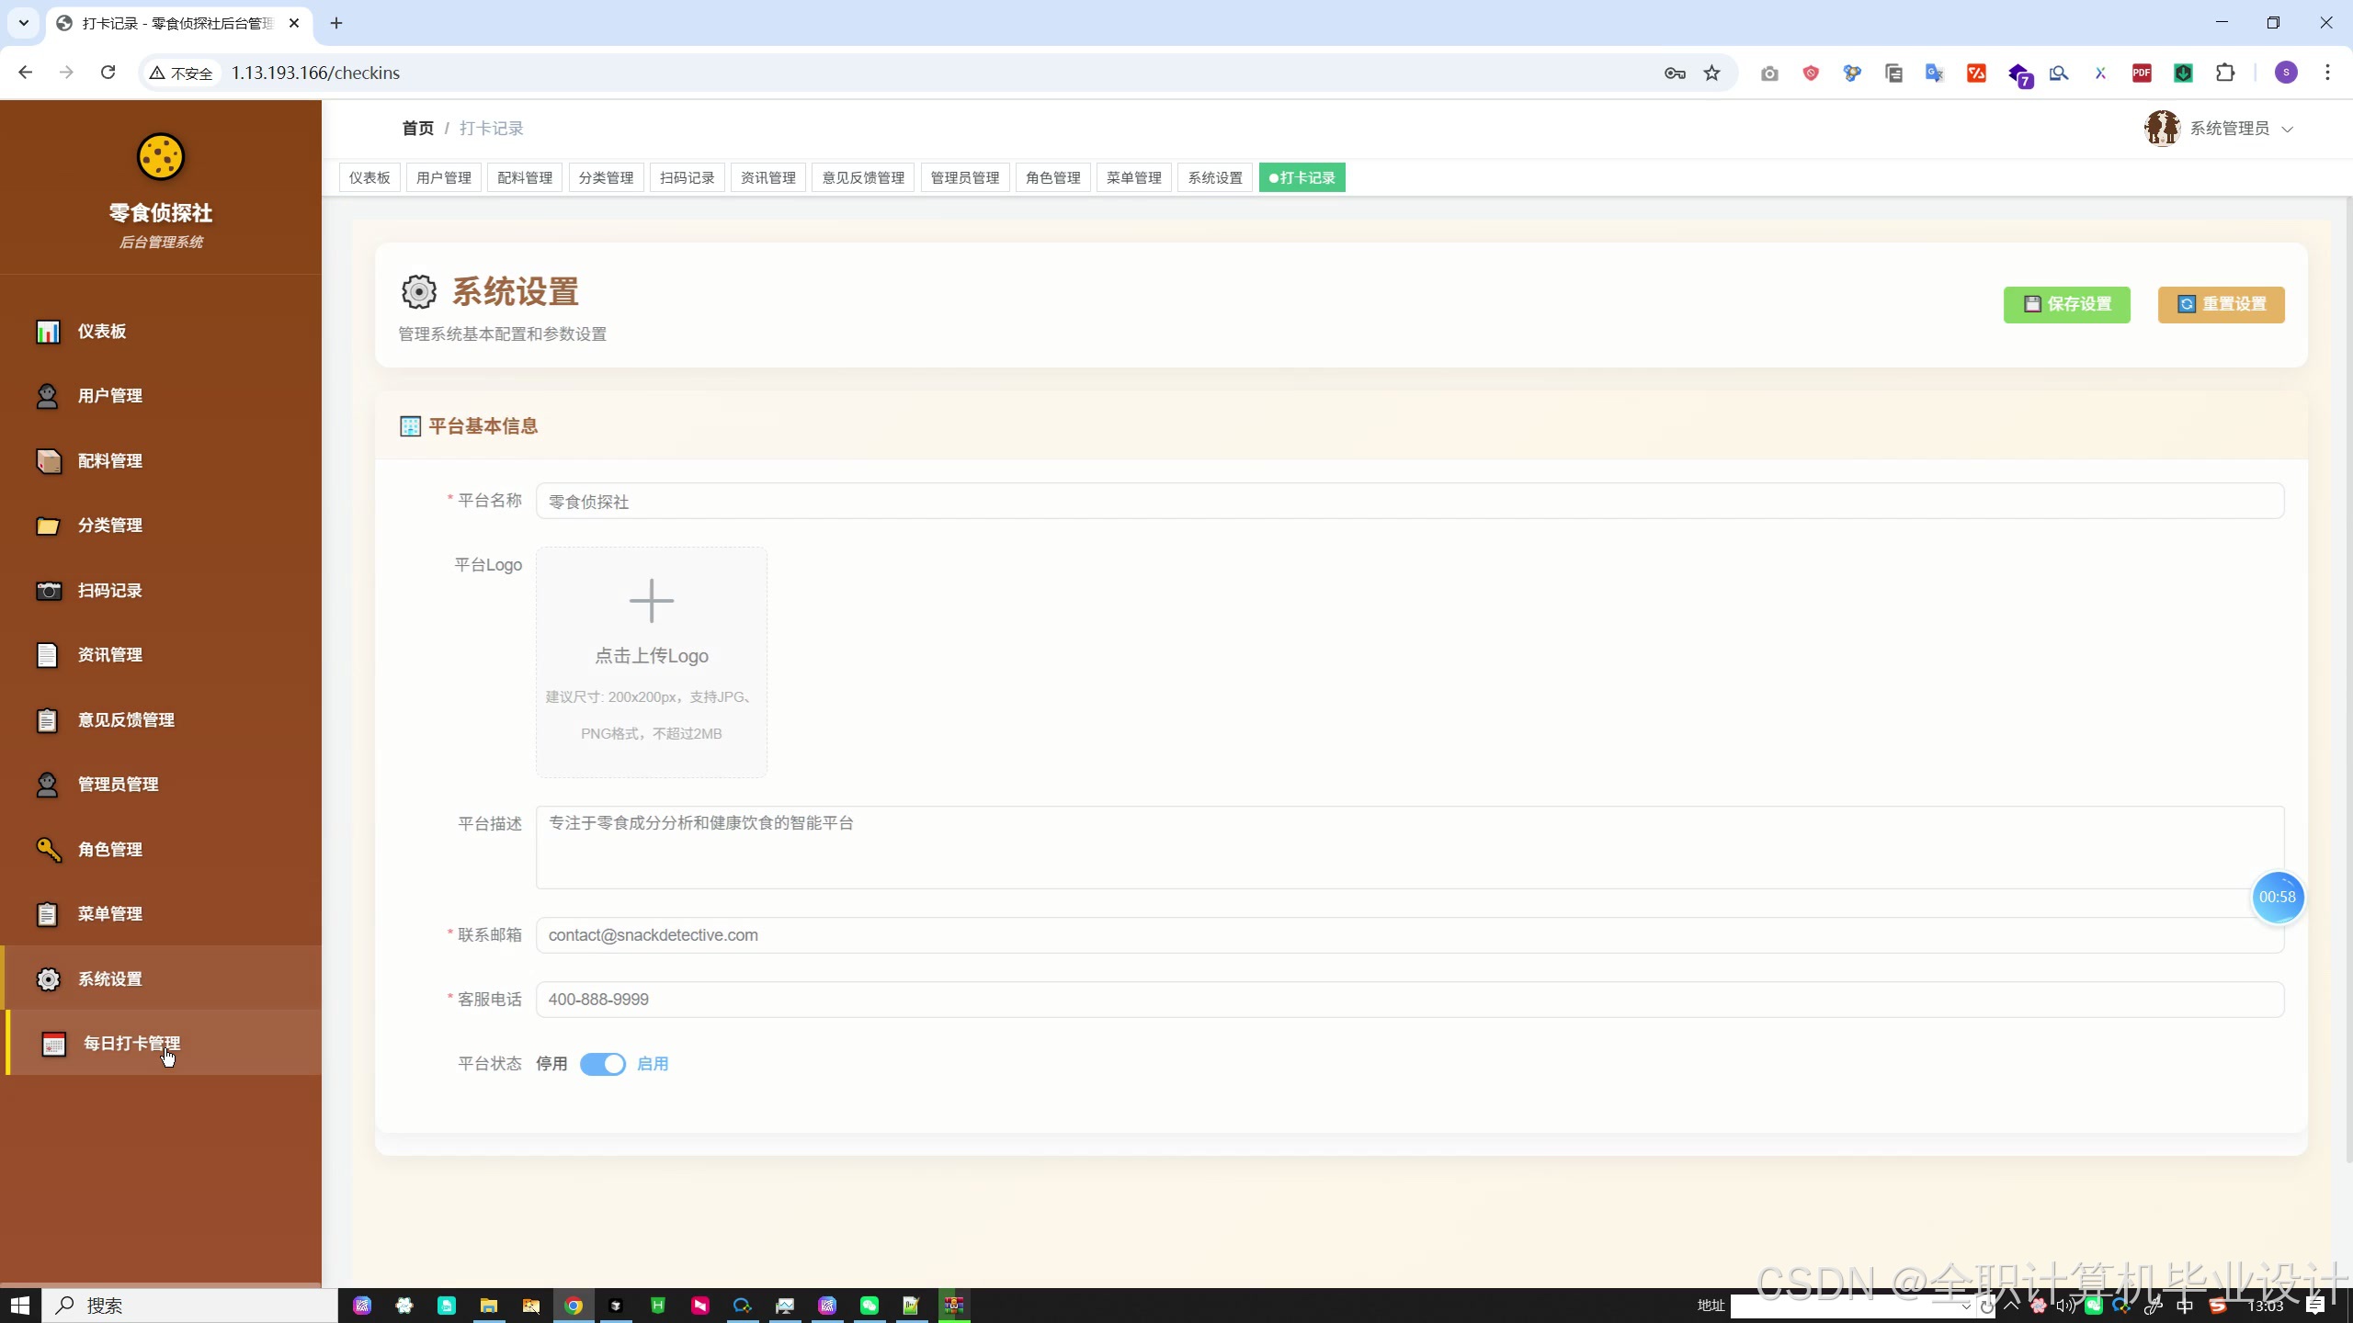The width and height of the screenshot is (2353, 1323).
Task: Open the browser tab search chevron
Action: tap(24, 23)
